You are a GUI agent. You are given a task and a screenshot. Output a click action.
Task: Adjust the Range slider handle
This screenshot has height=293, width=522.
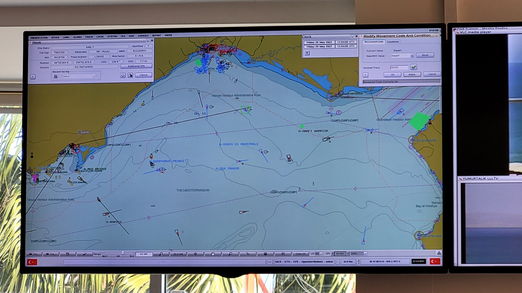pyautogui.click(x=123, y=253)
